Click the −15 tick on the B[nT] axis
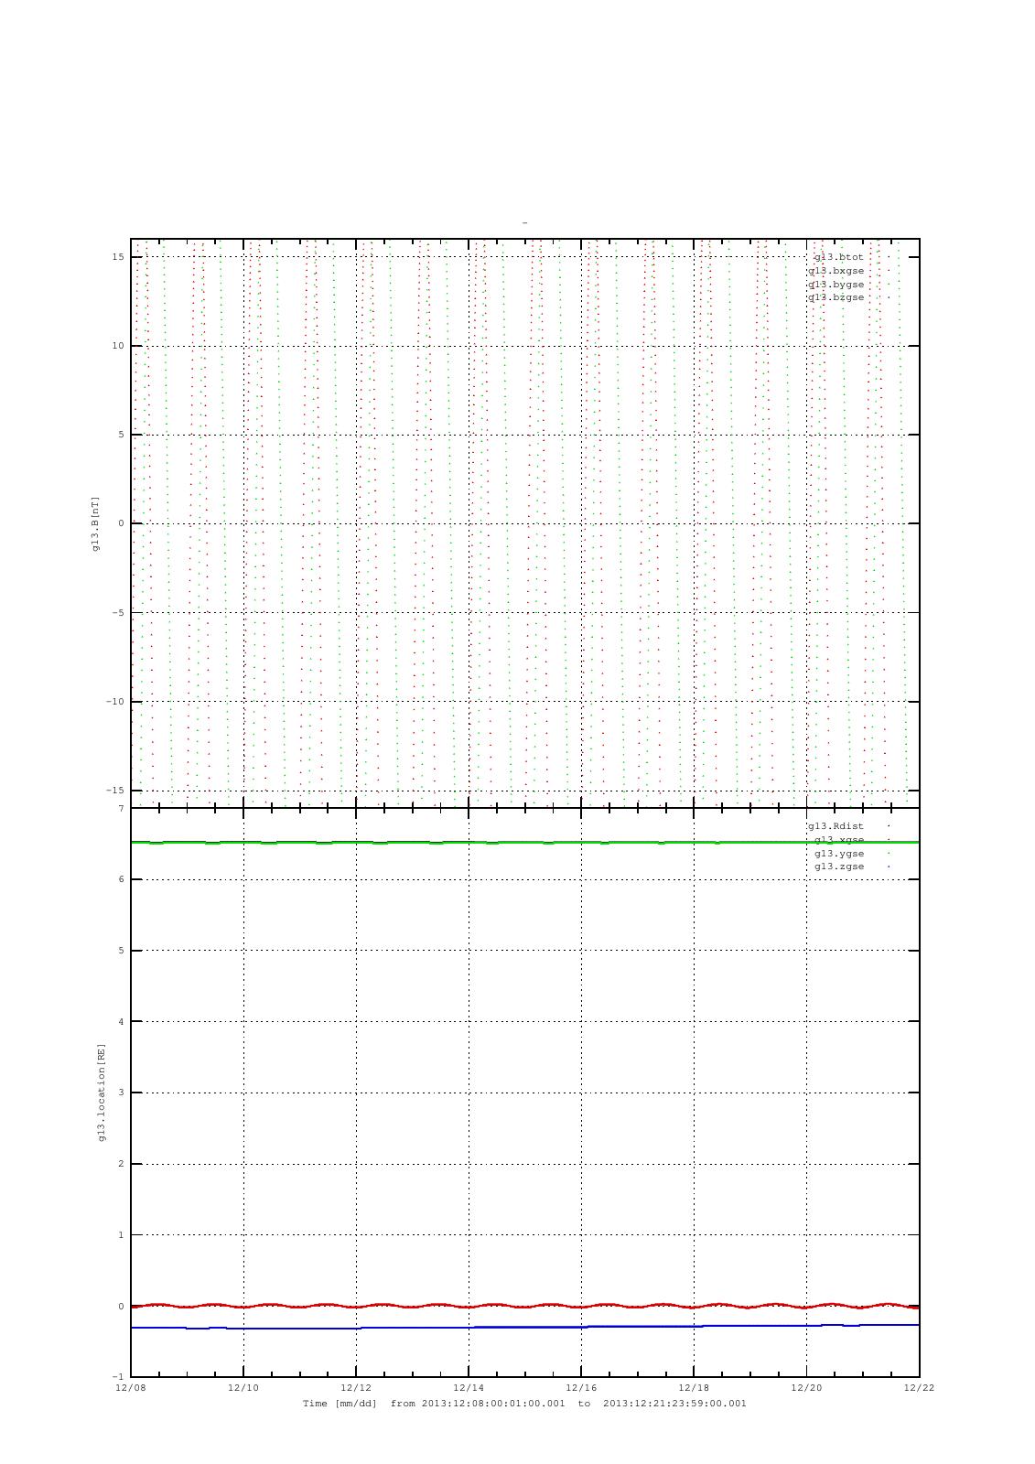The width and height of the screenshot is (1035, 1464). tap(115, 791)
